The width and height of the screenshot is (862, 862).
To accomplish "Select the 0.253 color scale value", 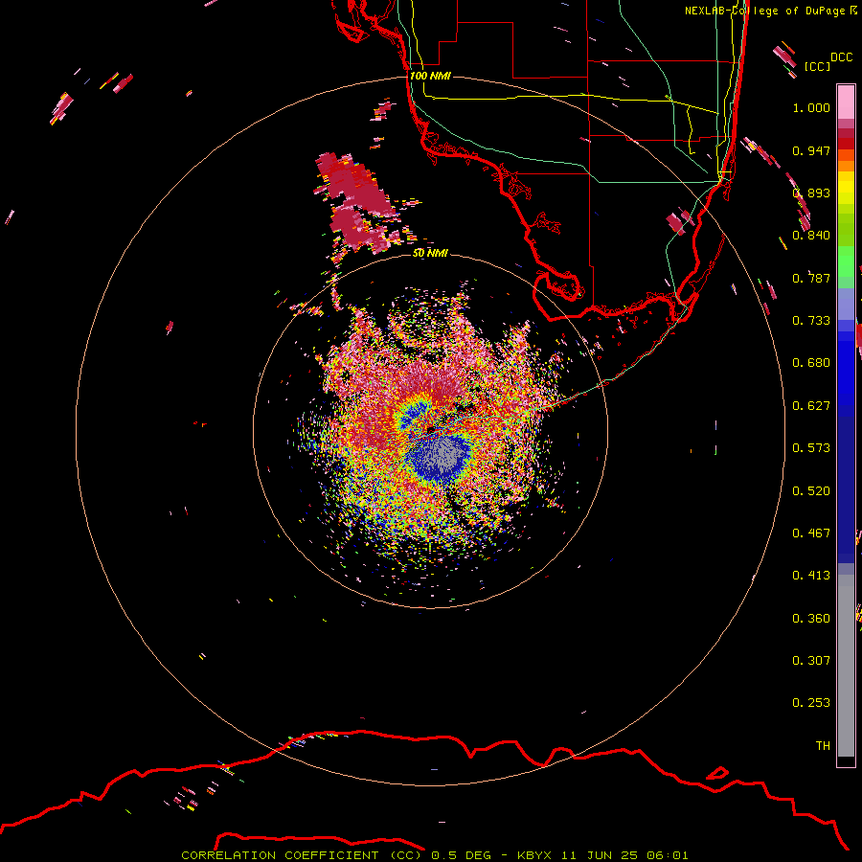I will coord(811,703).
